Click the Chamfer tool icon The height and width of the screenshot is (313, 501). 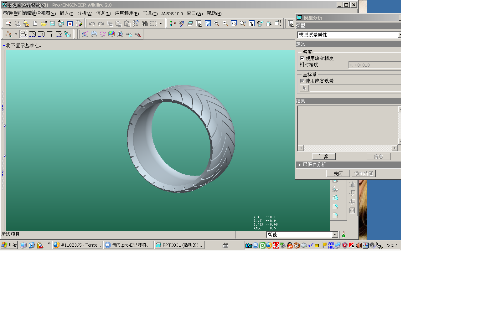tap(335, 215)
